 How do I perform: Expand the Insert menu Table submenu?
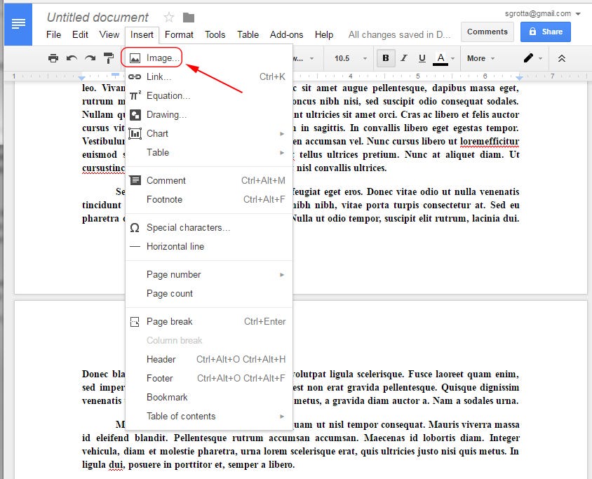coord(209,152)
